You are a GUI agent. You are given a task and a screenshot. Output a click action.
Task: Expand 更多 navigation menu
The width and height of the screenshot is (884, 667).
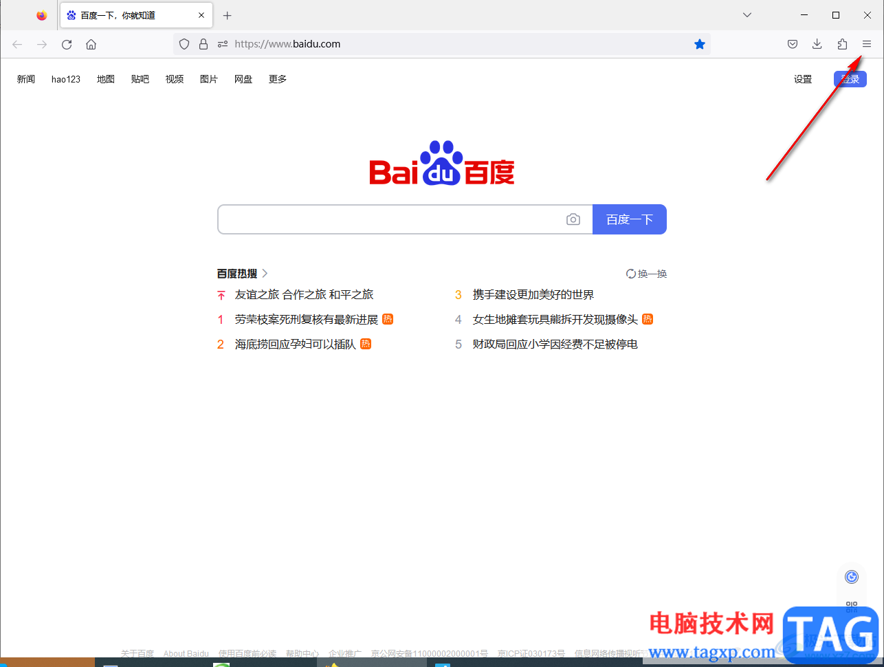278,79
